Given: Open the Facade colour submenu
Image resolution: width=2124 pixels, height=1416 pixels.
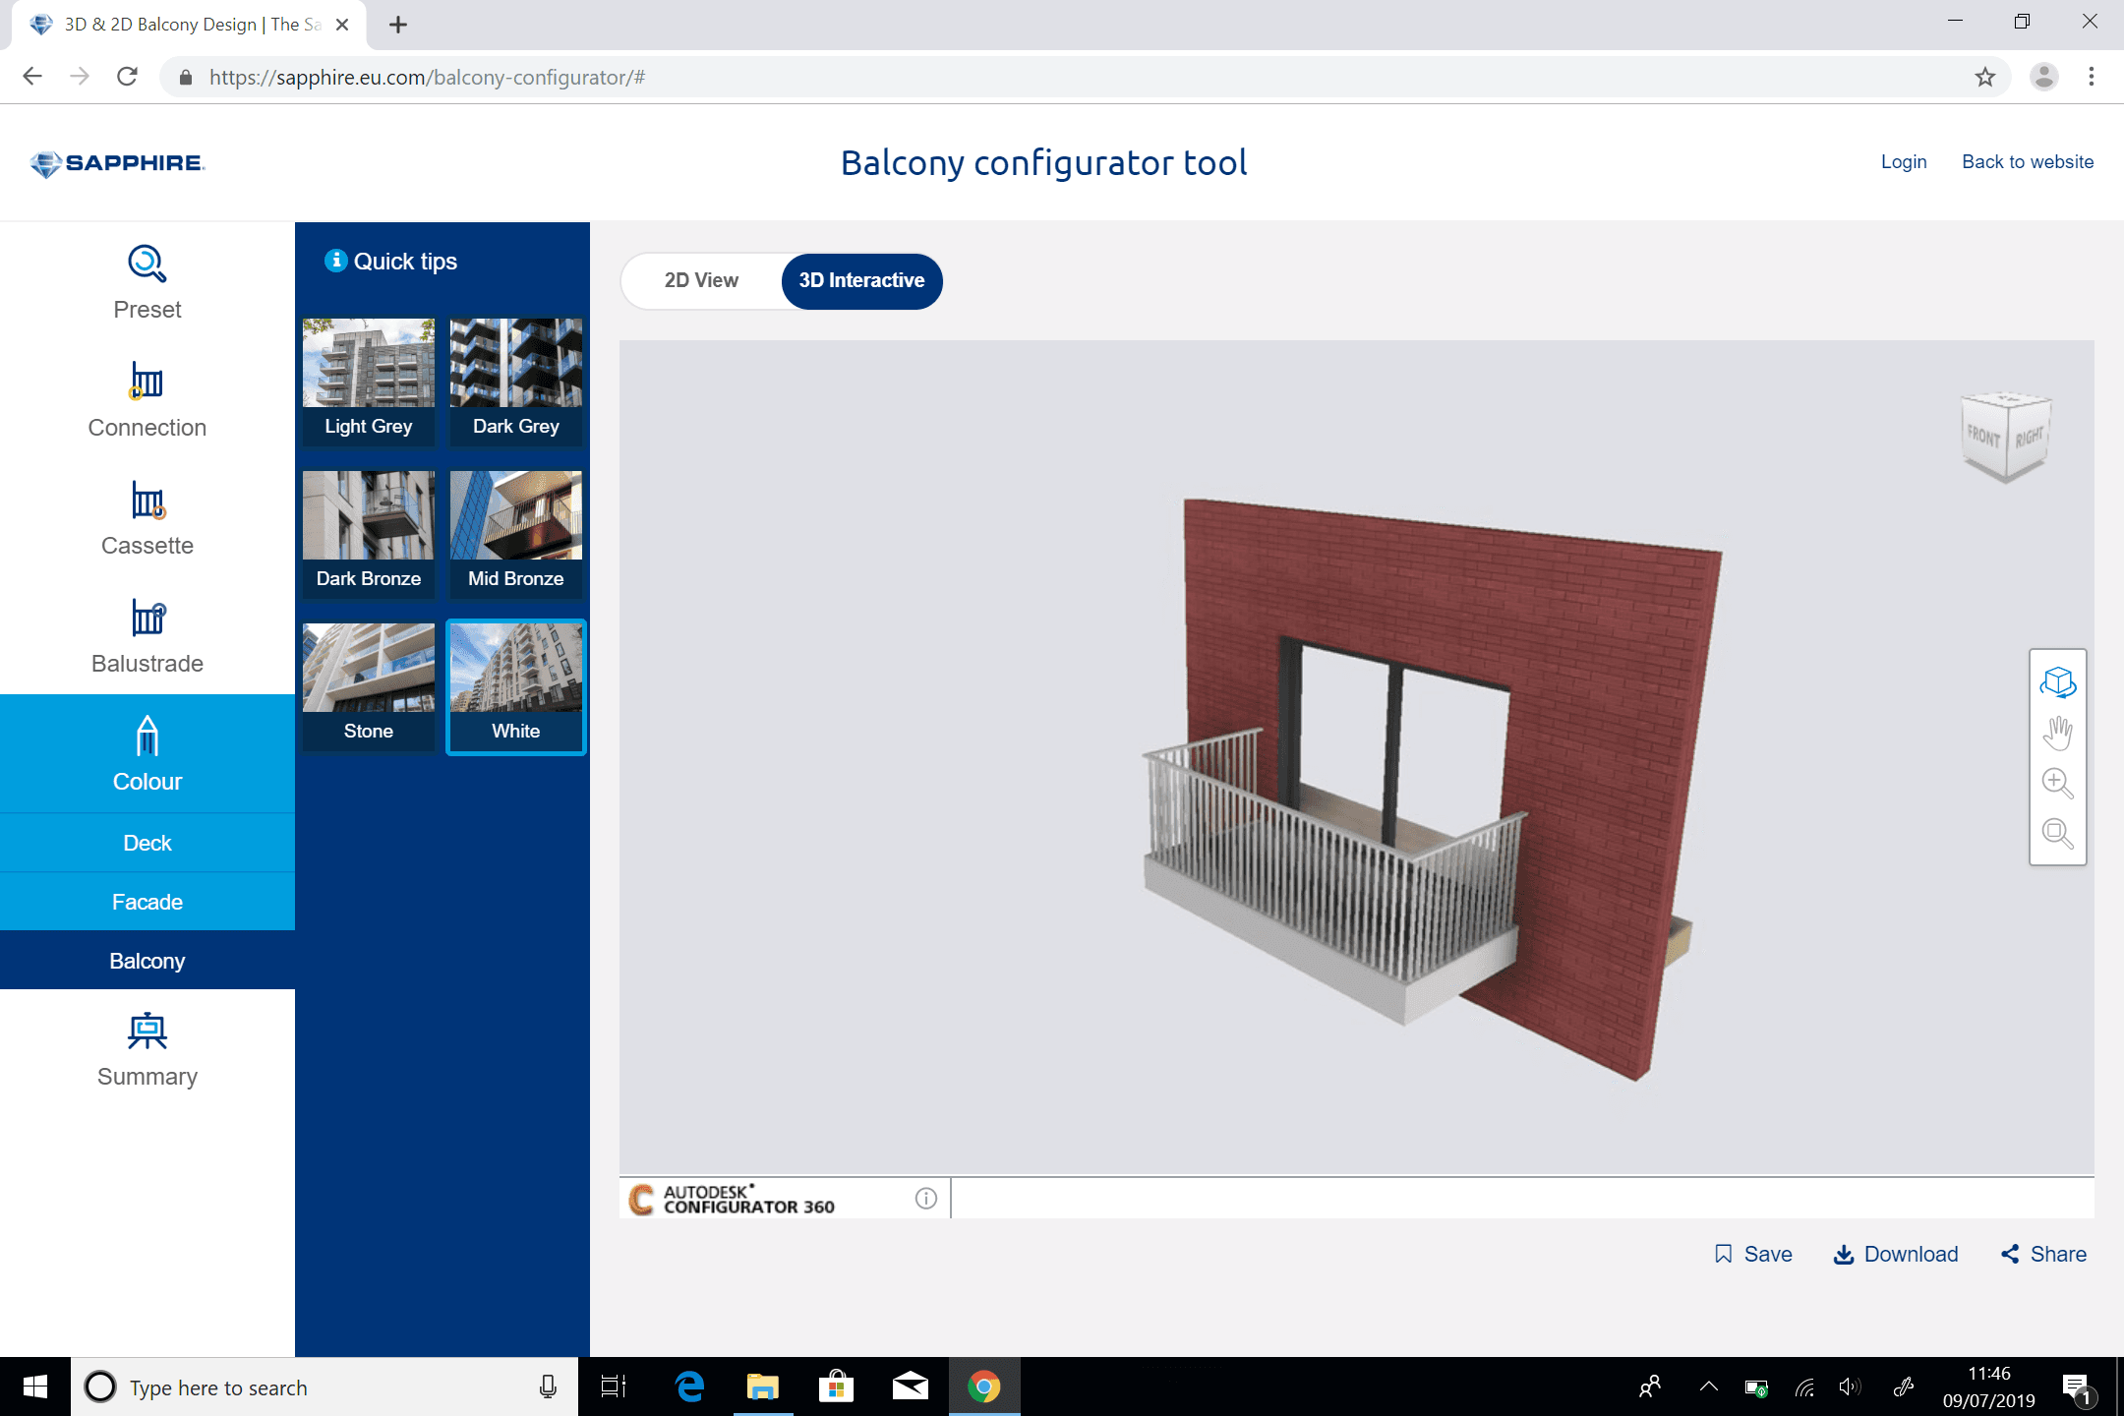Looking at the screenshot, I should [147, 902].
